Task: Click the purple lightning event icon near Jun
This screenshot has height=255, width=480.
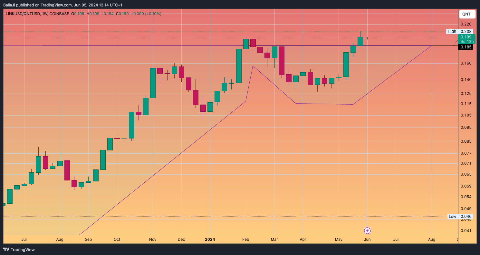Action: 368,230
